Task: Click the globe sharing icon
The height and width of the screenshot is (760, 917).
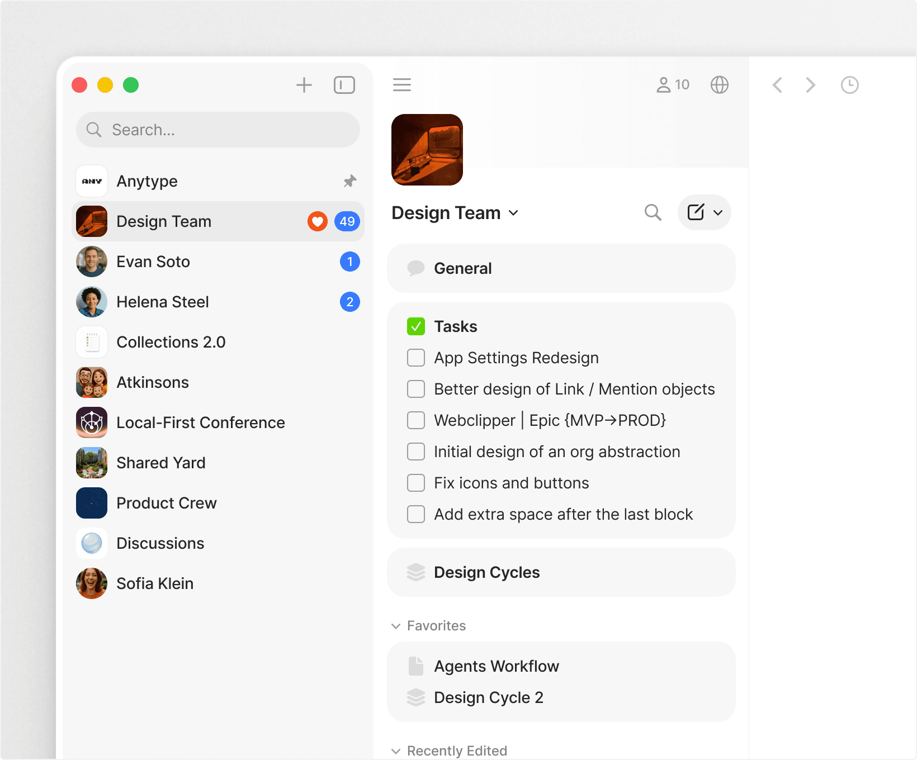Action: pyautogui.click(x=720, y=85)
